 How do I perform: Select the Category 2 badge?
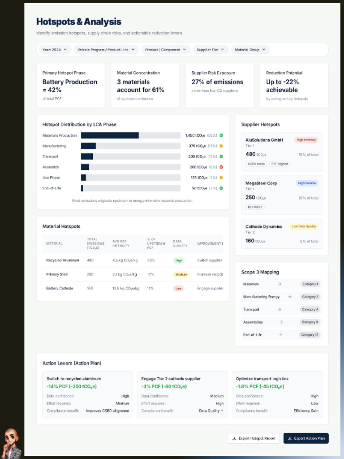[x=310, y=297]
